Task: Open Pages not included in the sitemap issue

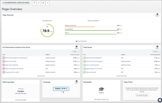Action: tap(14, 69)
